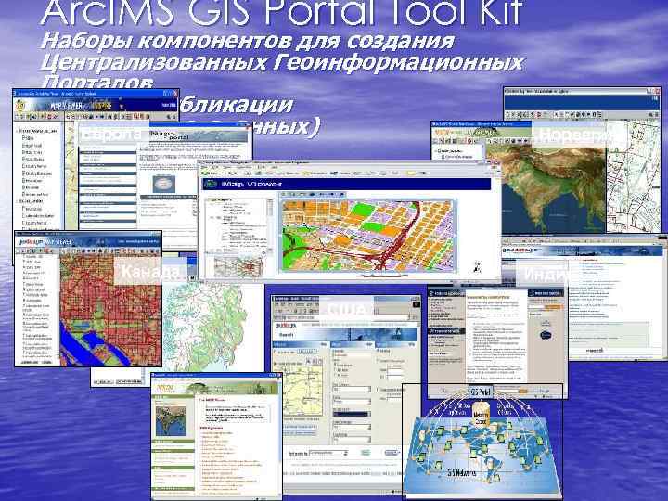Click the GIS Portal box in the network diagram

point(481,392)
